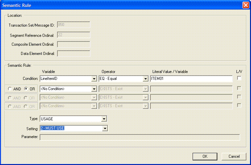Click the Transaction Set/Message ID field

pos(74,25)
